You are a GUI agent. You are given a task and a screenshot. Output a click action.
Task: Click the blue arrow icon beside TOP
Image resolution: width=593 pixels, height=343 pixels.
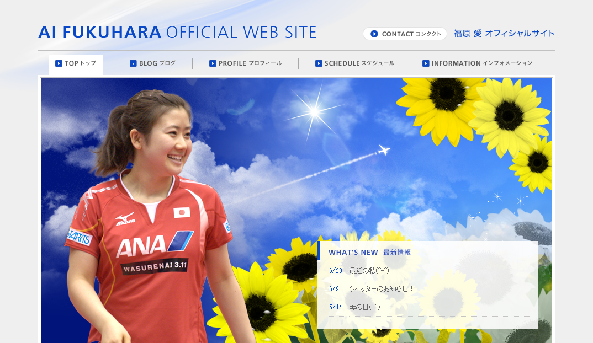pos(59,63)
